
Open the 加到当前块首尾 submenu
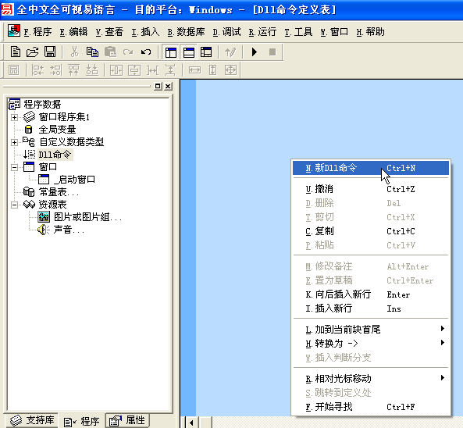click(x=371, y=330)
